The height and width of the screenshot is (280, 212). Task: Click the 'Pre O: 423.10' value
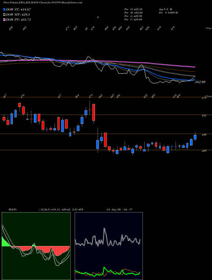tap(133, 9)
